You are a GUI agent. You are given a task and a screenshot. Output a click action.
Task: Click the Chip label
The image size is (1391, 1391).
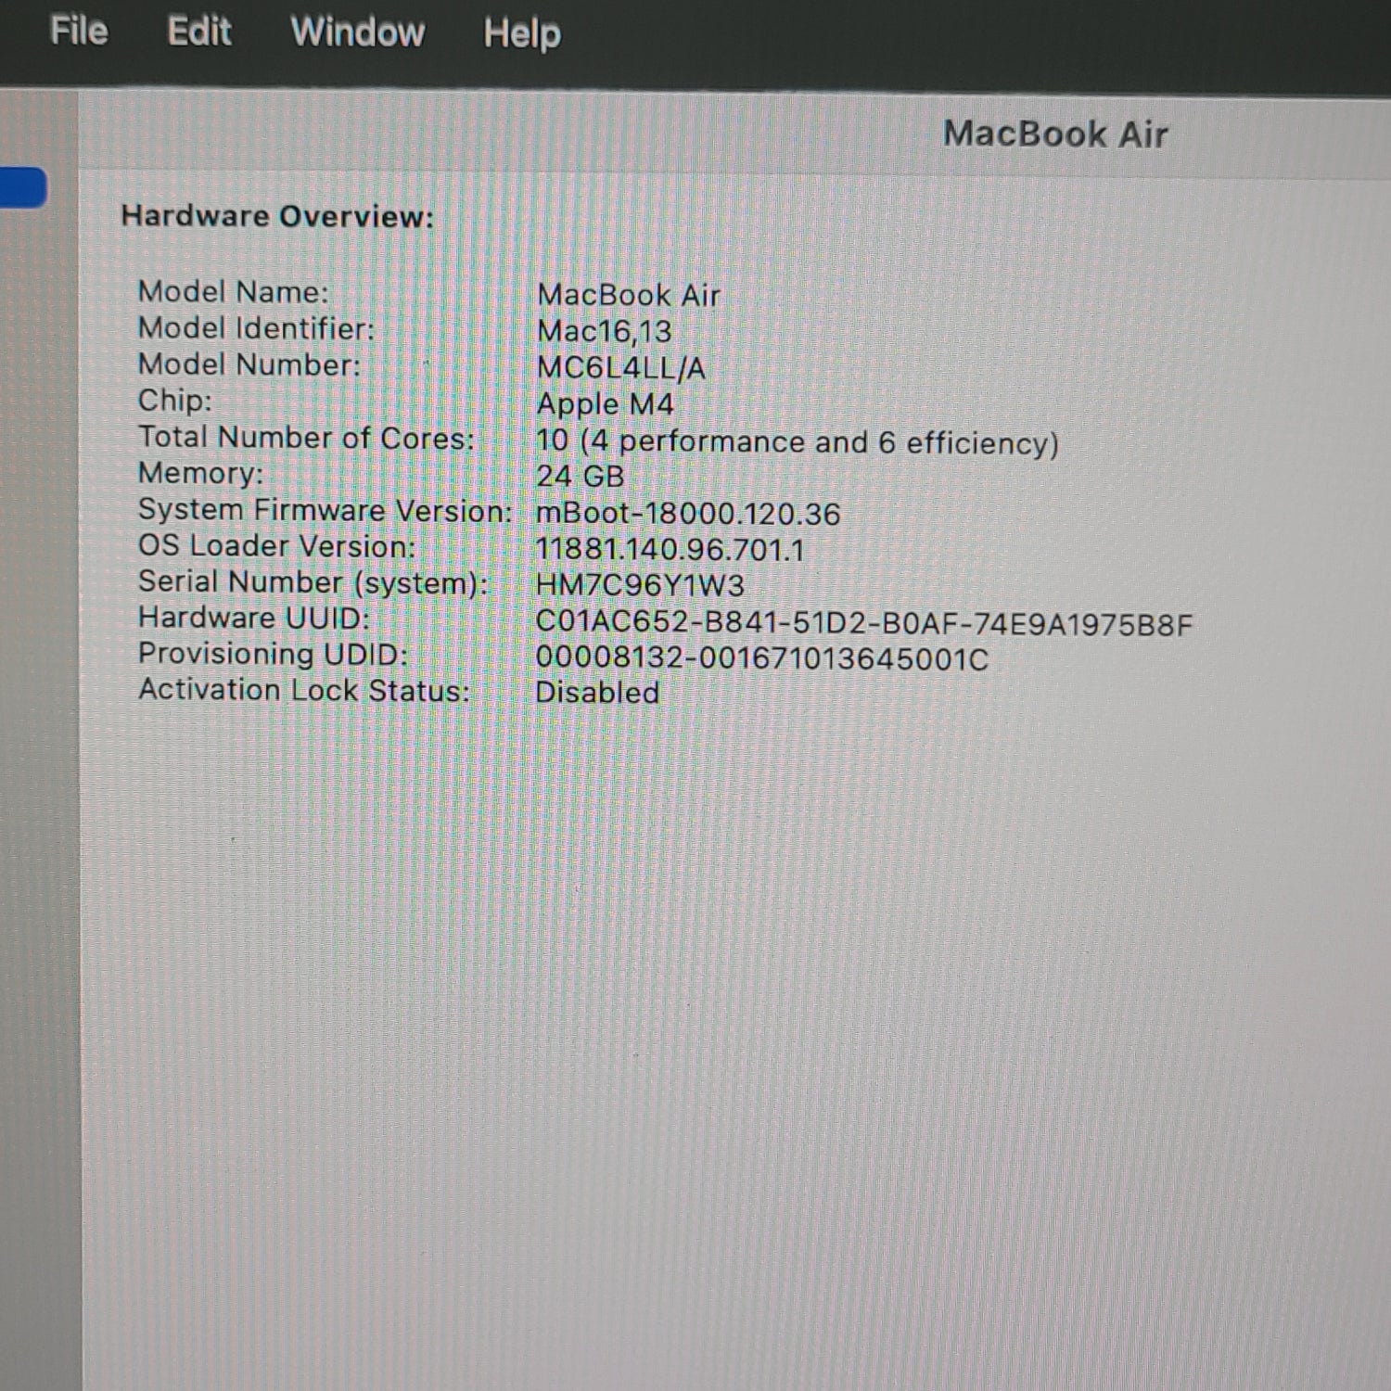[175, 401]
